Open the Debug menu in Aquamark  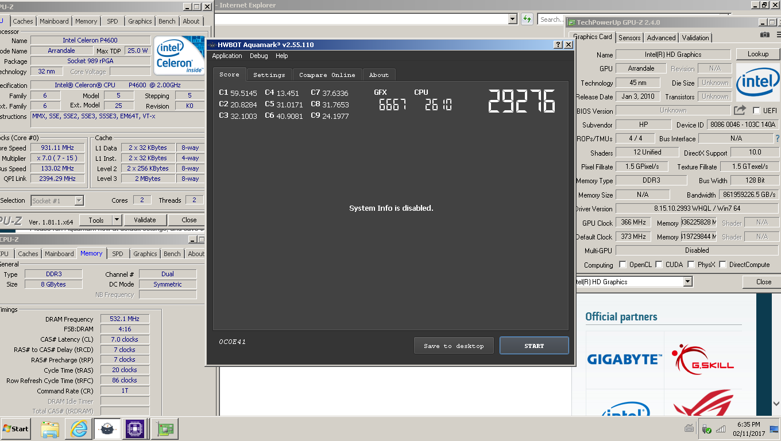coord(258,56)
